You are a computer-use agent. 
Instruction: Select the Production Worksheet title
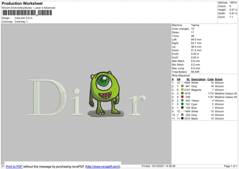(22, 3)
